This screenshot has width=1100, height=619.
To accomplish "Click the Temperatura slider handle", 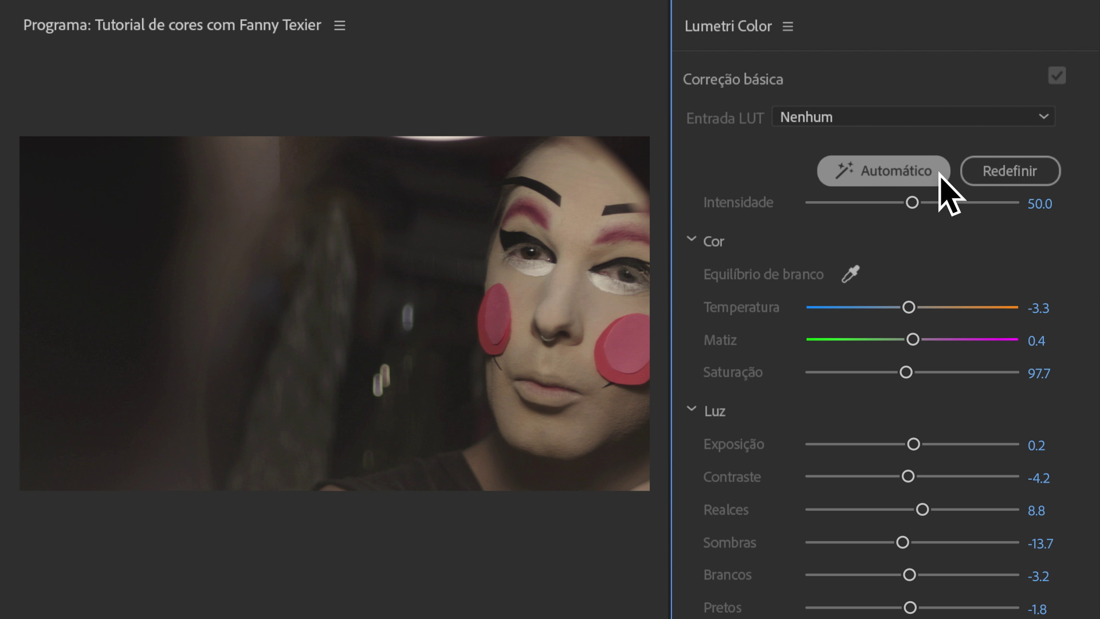I will coord(909,307).
